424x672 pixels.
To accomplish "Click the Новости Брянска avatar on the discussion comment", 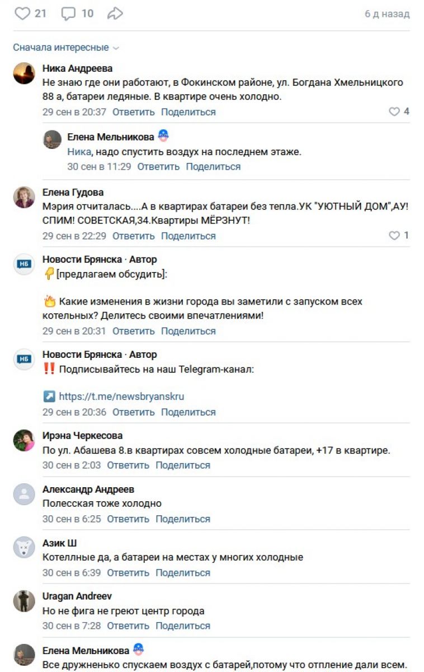I will click(24, 264).
